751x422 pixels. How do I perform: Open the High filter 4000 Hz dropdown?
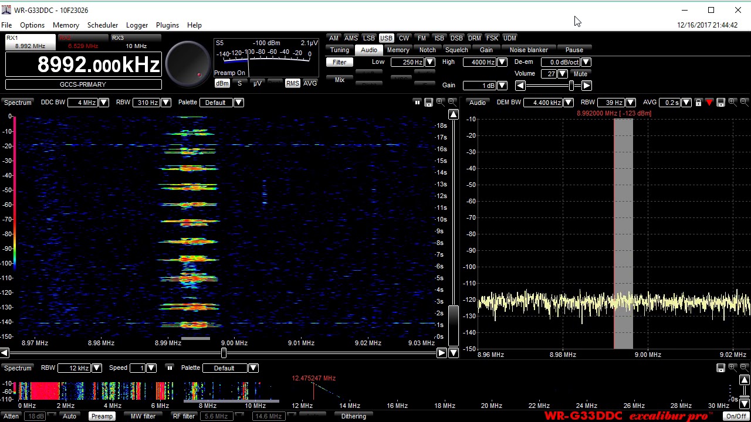point(502,62)
